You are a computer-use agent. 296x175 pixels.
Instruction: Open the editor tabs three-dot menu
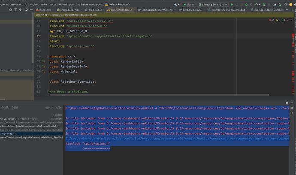(292, 10)
